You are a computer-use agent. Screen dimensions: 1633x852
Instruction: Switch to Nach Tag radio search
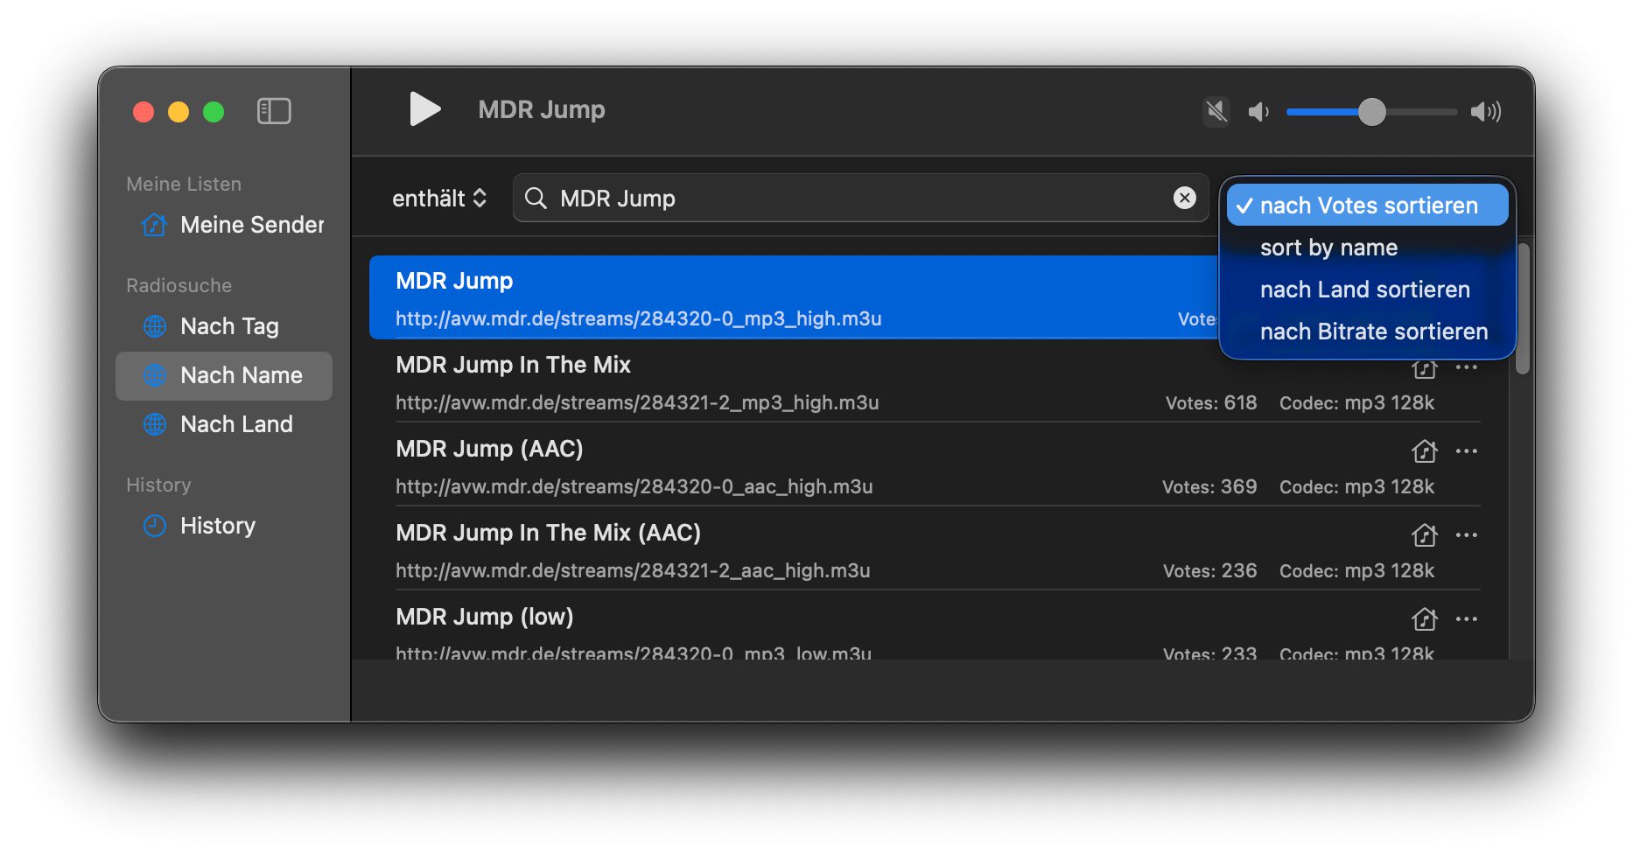[228, 326]
